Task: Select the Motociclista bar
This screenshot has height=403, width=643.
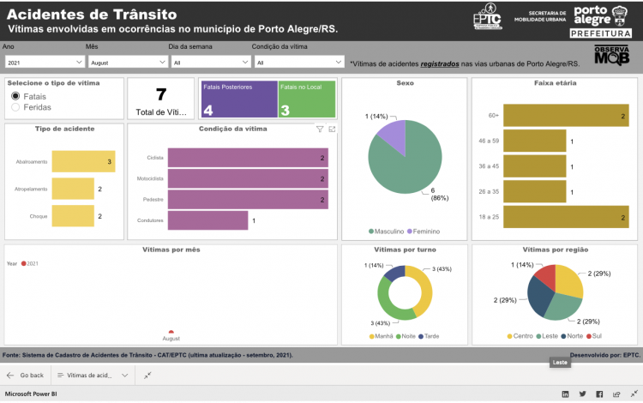Action: click(248, 178)
